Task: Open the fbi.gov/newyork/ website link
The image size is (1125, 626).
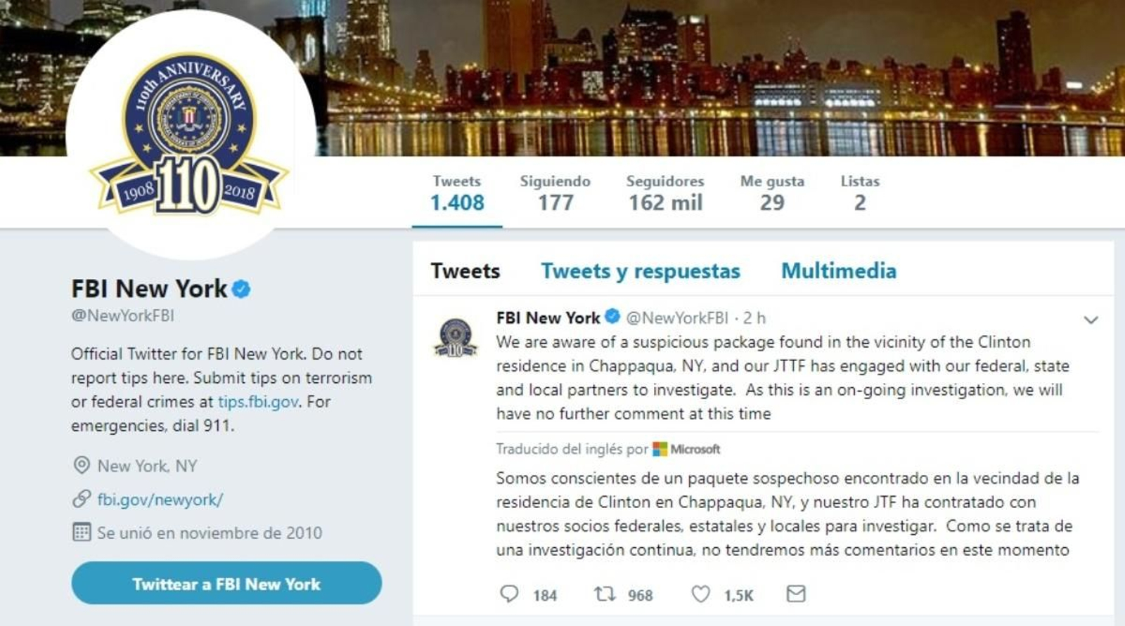Action: (x=160, y=500)
